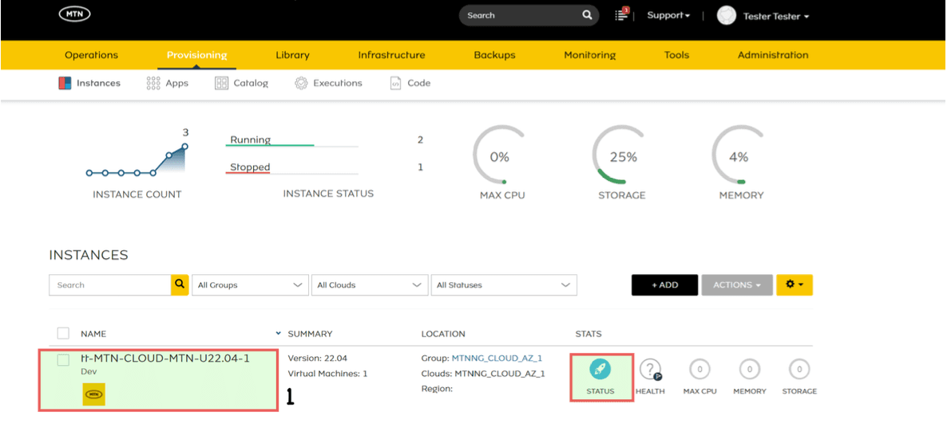Open Instances sub-navigation icon
This screenshot has width=947, height=439.
point(65,83)
